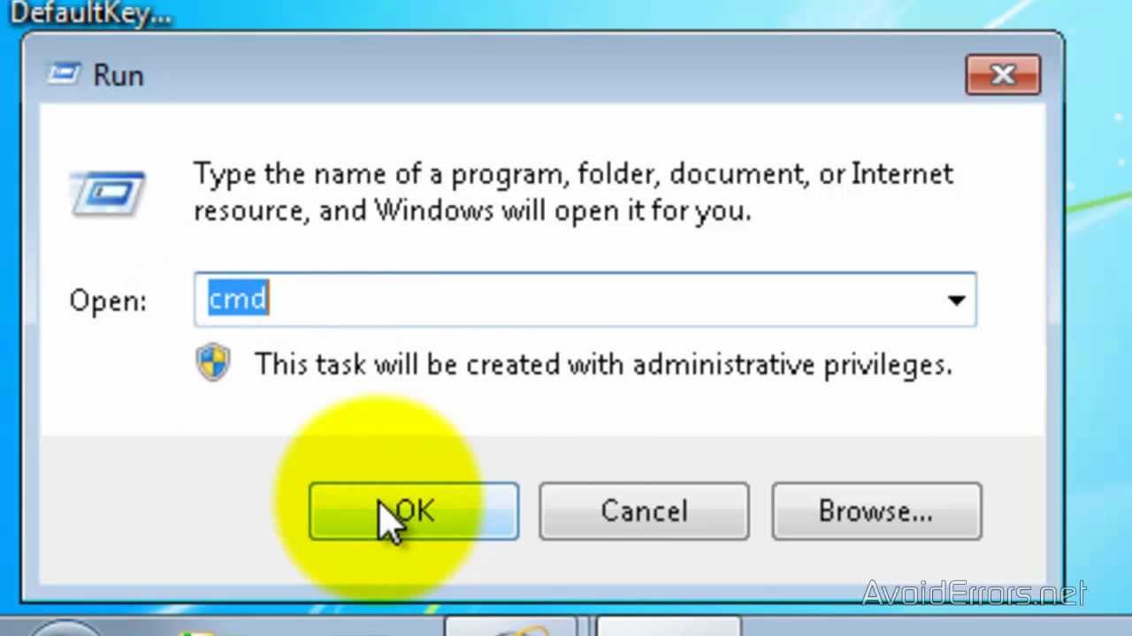Open the blank taskbar button right of it
This screenshot has width=1132, height=636.
pos(668,625)
